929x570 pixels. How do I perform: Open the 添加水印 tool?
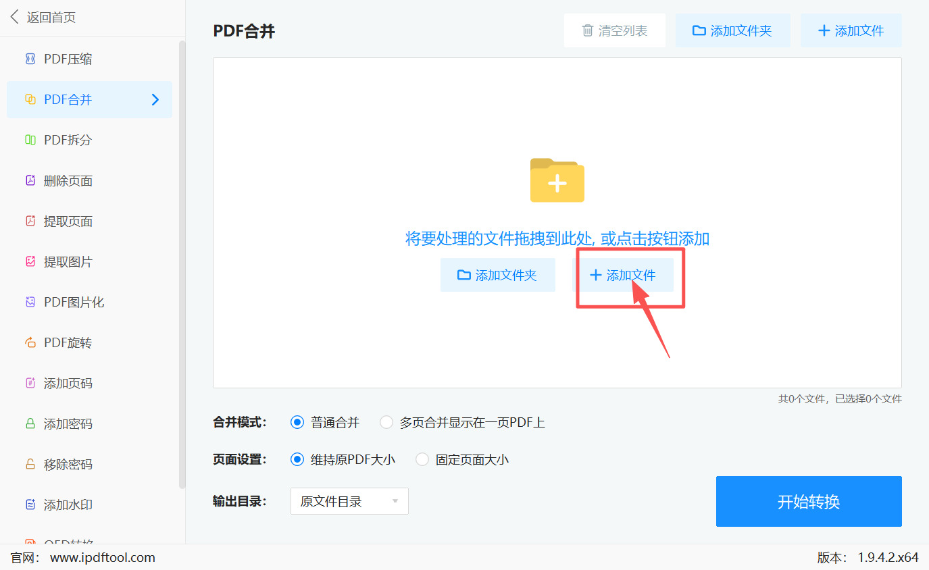[x=68, y=504]
